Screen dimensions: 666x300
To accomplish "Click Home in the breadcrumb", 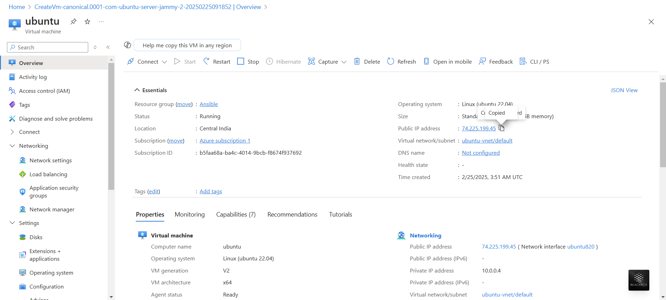I will (x=17, y=7).
